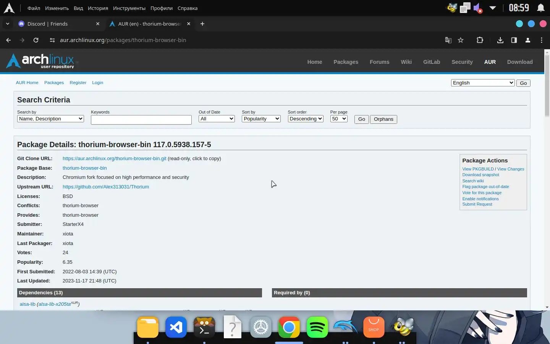Click Flag package out-of-date
The width and height of the screenshot is (550, 344).
click(485, 187)
